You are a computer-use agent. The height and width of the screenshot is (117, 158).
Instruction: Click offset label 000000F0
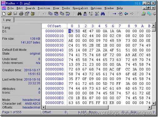pos(55,103)
